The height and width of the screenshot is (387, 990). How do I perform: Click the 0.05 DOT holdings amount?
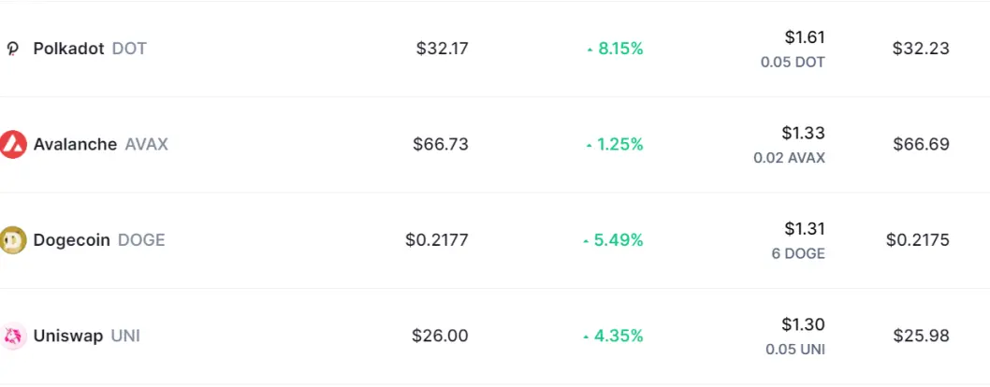tap(793, 63)
